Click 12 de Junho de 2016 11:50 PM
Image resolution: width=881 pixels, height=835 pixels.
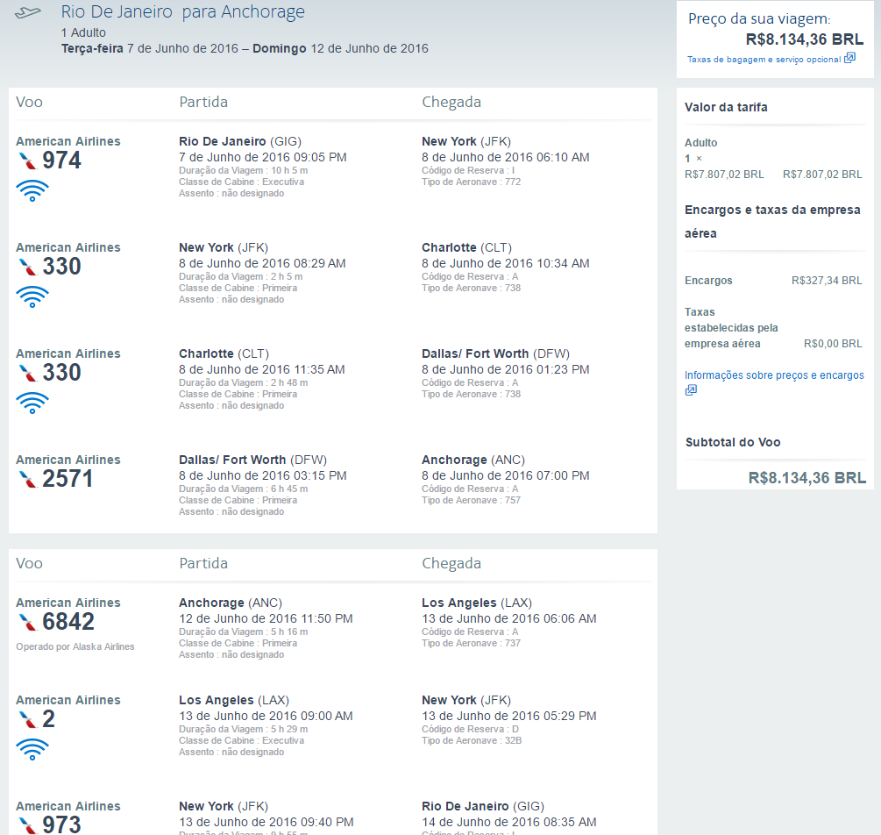(x=266, y=618)
